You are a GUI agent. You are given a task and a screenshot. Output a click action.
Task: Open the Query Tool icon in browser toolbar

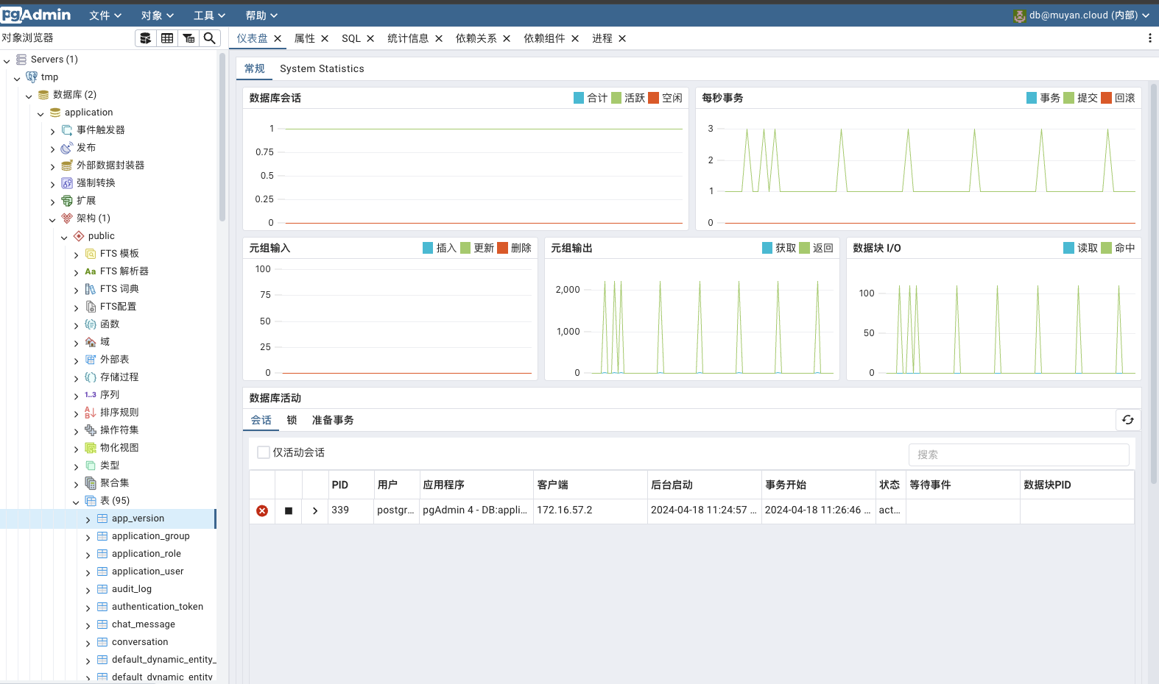146,38
